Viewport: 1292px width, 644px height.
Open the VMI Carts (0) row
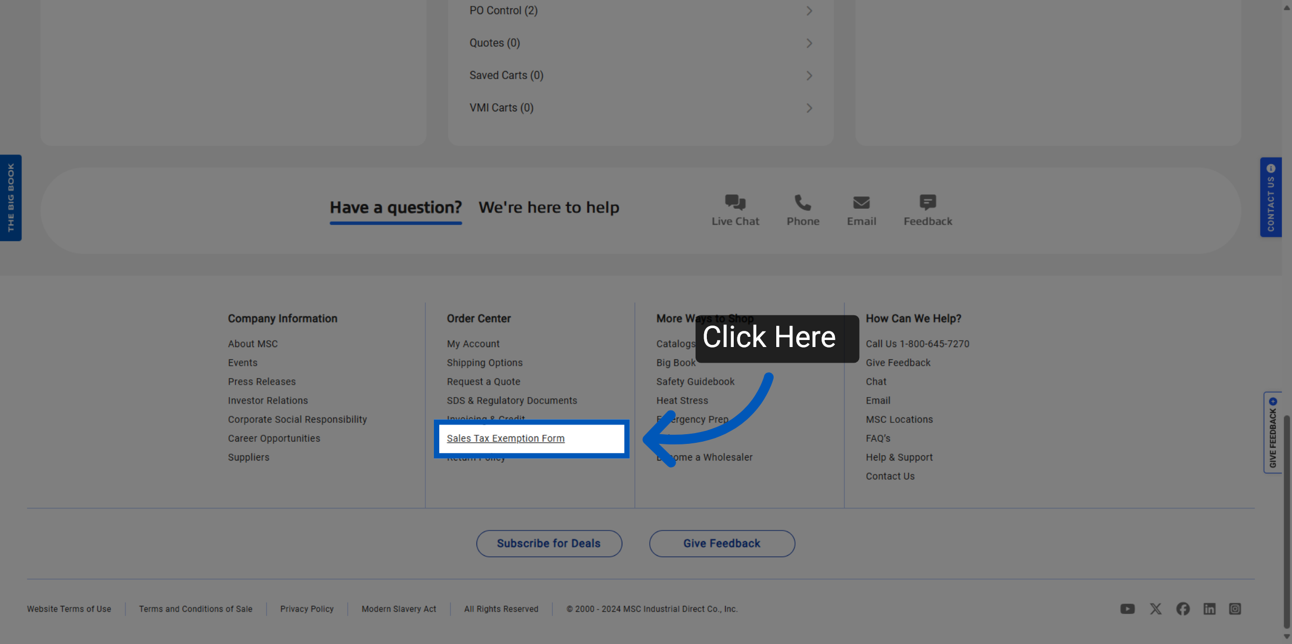pos(641,108)
